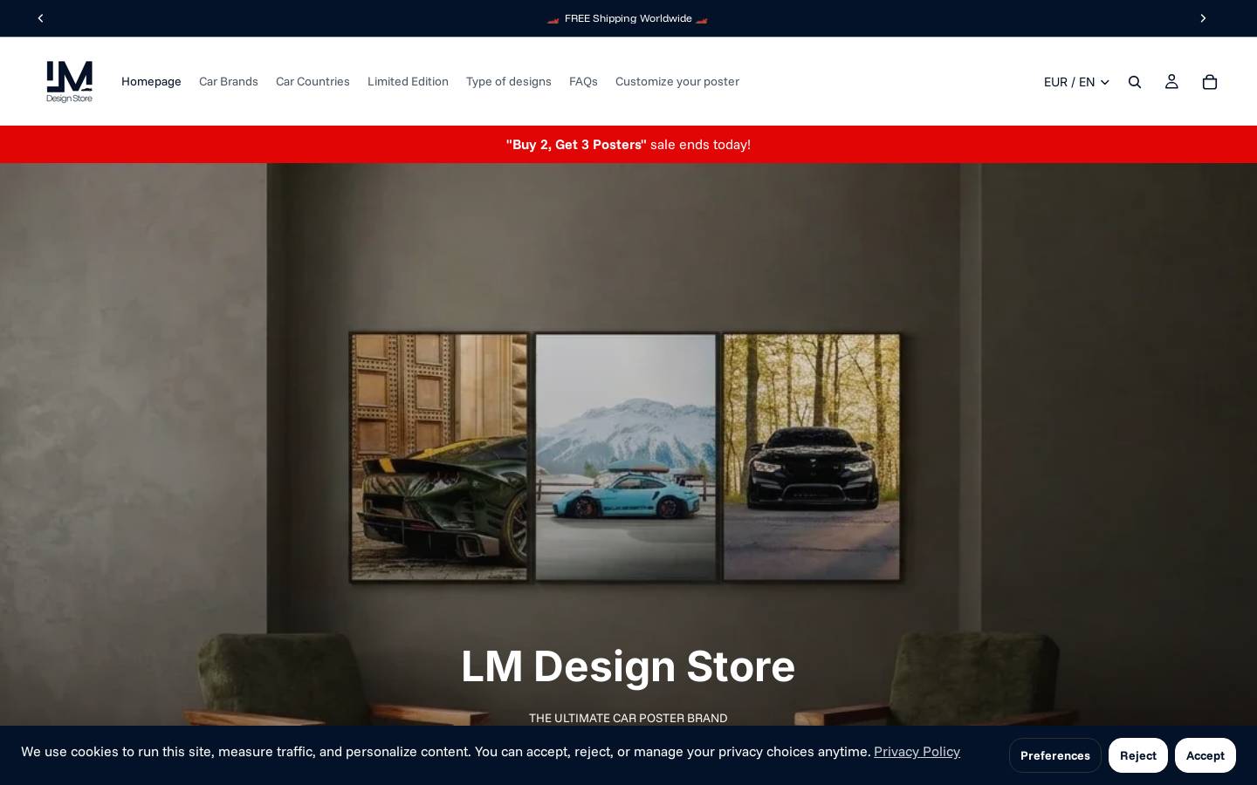Open the FAQs menu item
This screenshot has height=785, width=1257.
click(x=583, y=81)
